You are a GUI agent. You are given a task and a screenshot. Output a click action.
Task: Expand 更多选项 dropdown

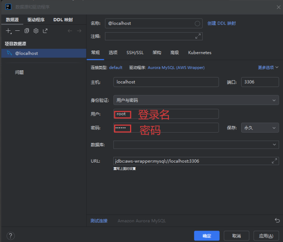[268, 68]
